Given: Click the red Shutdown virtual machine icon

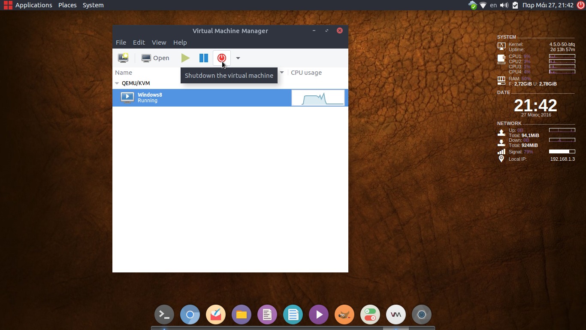Looking at the screenshot, I should pos(222,58).
